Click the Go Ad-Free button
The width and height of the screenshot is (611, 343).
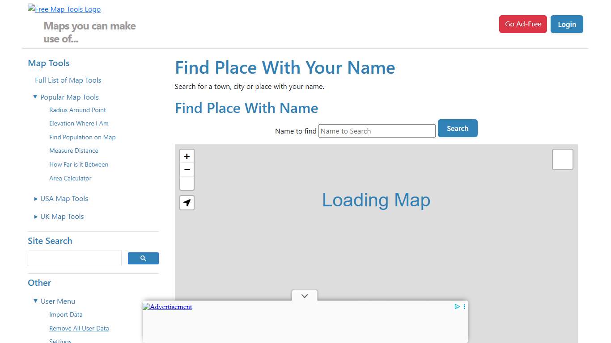coord(523,24)
